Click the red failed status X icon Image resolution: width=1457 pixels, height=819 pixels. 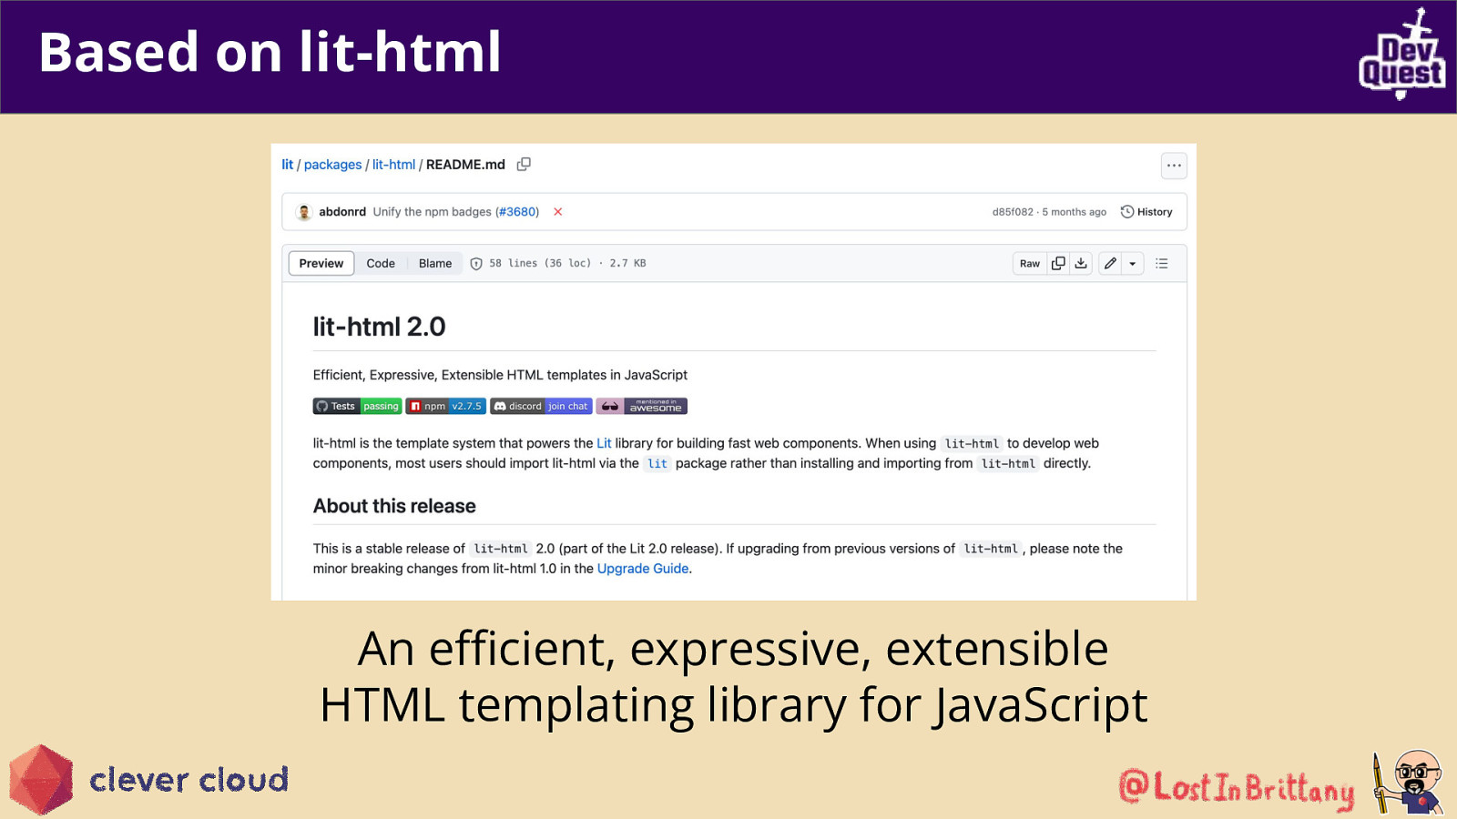(558, 212)
